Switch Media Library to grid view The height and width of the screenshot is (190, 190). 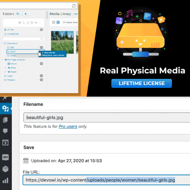(58, 22)
